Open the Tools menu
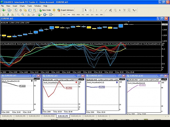The height and width of the screenshot is (127, 170). click(29, 6)
